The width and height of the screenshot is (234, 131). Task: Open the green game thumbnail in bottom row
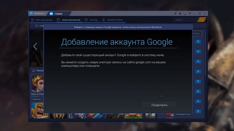point(133,116)
